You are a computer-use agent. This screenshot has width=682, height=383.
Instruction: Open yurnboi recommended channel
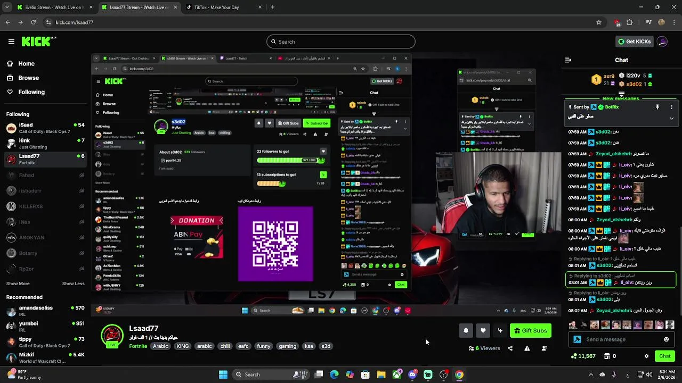(x=45, y=327)
